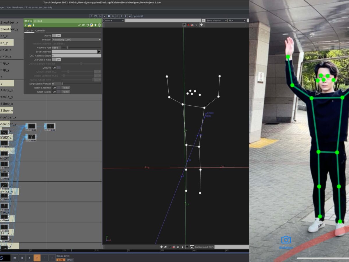The image size is (349, 262).
Task: Set Range Limit to Once
Action: 70,260
